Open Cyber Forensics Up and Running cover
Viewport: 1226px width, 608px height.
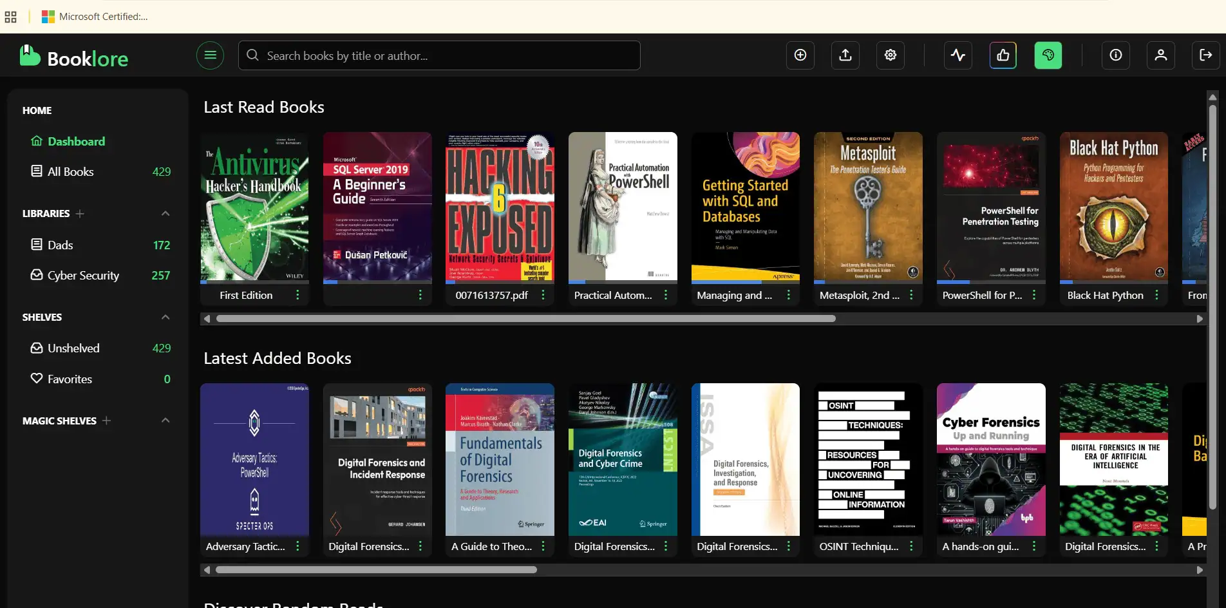pyautogui.click(x=991, y=459)
